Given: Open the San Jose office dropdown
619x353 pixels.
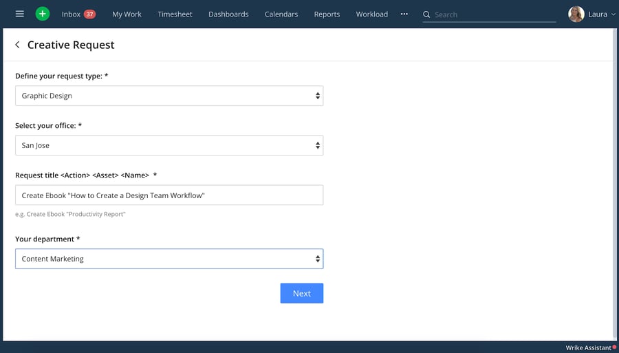Looking at the screenshot, I should click(169, 145).
